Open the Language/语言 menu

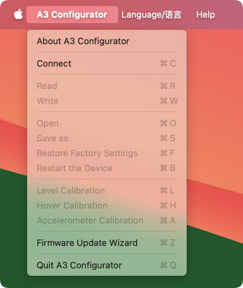click(x=151, y=15)
